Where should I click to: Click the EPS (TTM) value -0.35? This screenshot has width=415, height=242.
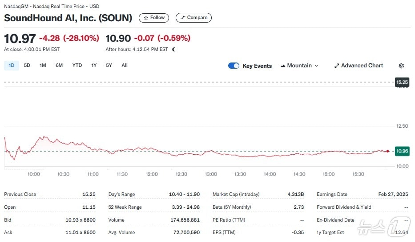pos(298,233)
